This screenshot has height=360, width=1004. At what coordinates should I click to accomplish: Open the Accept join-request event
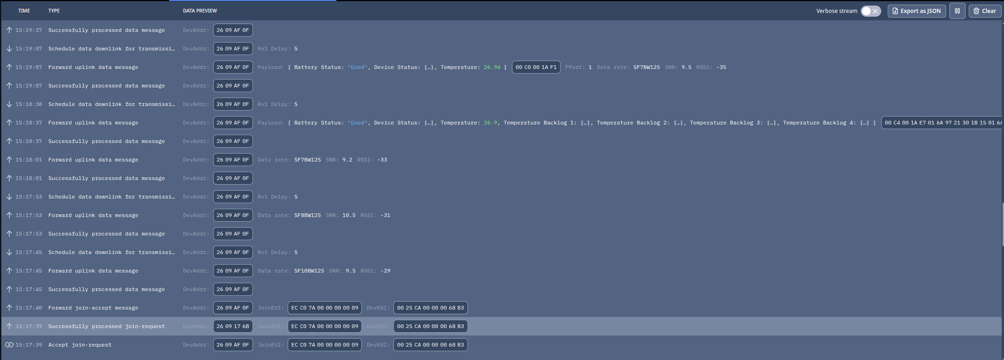click(x=502, y=345)
